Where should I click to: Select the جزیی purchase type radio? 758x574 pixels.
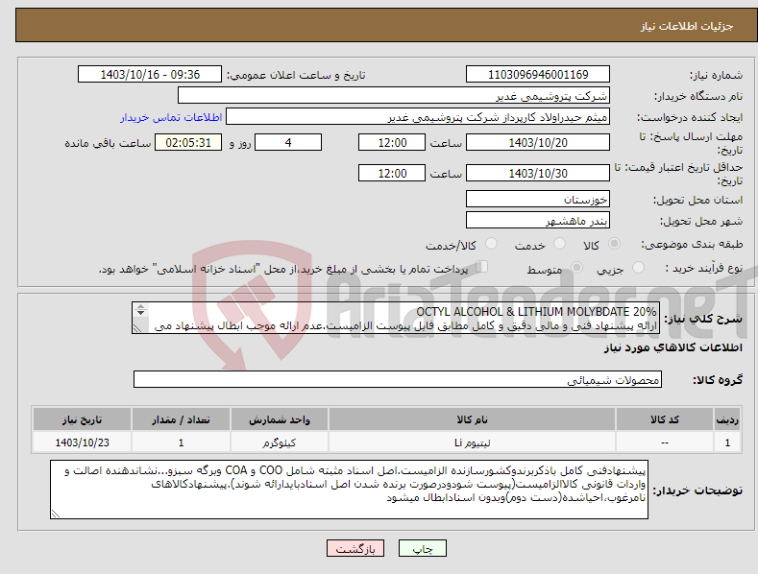click(x=638, y=267)
